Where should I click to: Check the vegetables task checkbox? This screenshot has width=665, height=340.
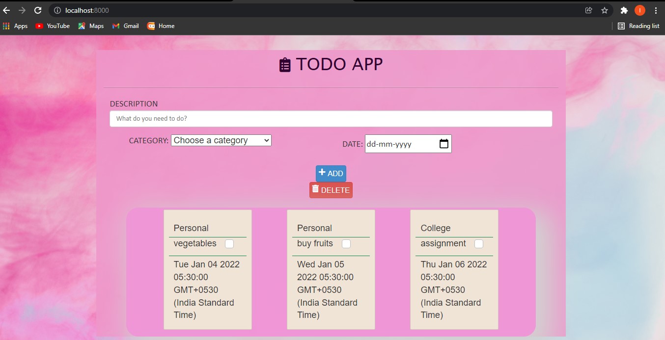[x=229, y=244]
